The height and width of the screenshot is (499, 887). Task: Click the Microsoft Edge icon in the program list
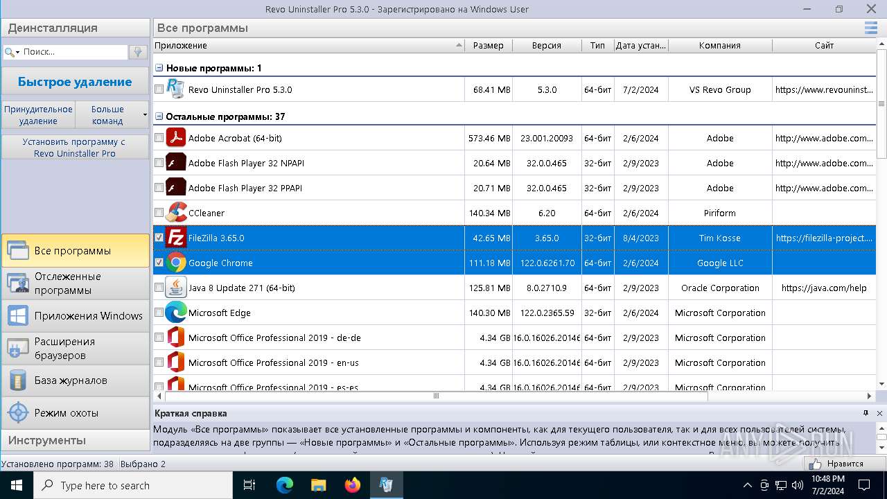176,313
